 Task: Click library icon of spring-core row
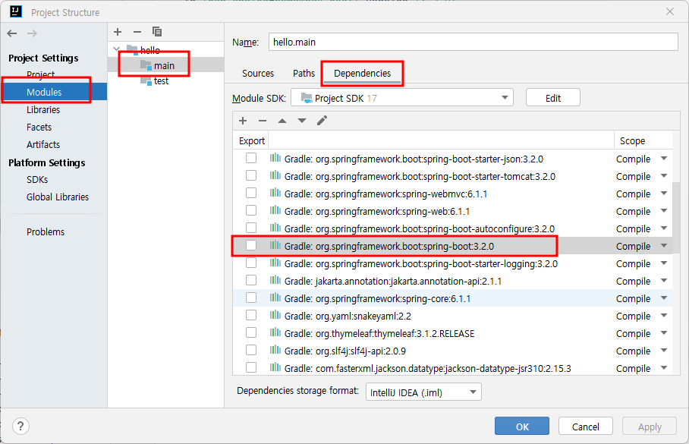275,298
